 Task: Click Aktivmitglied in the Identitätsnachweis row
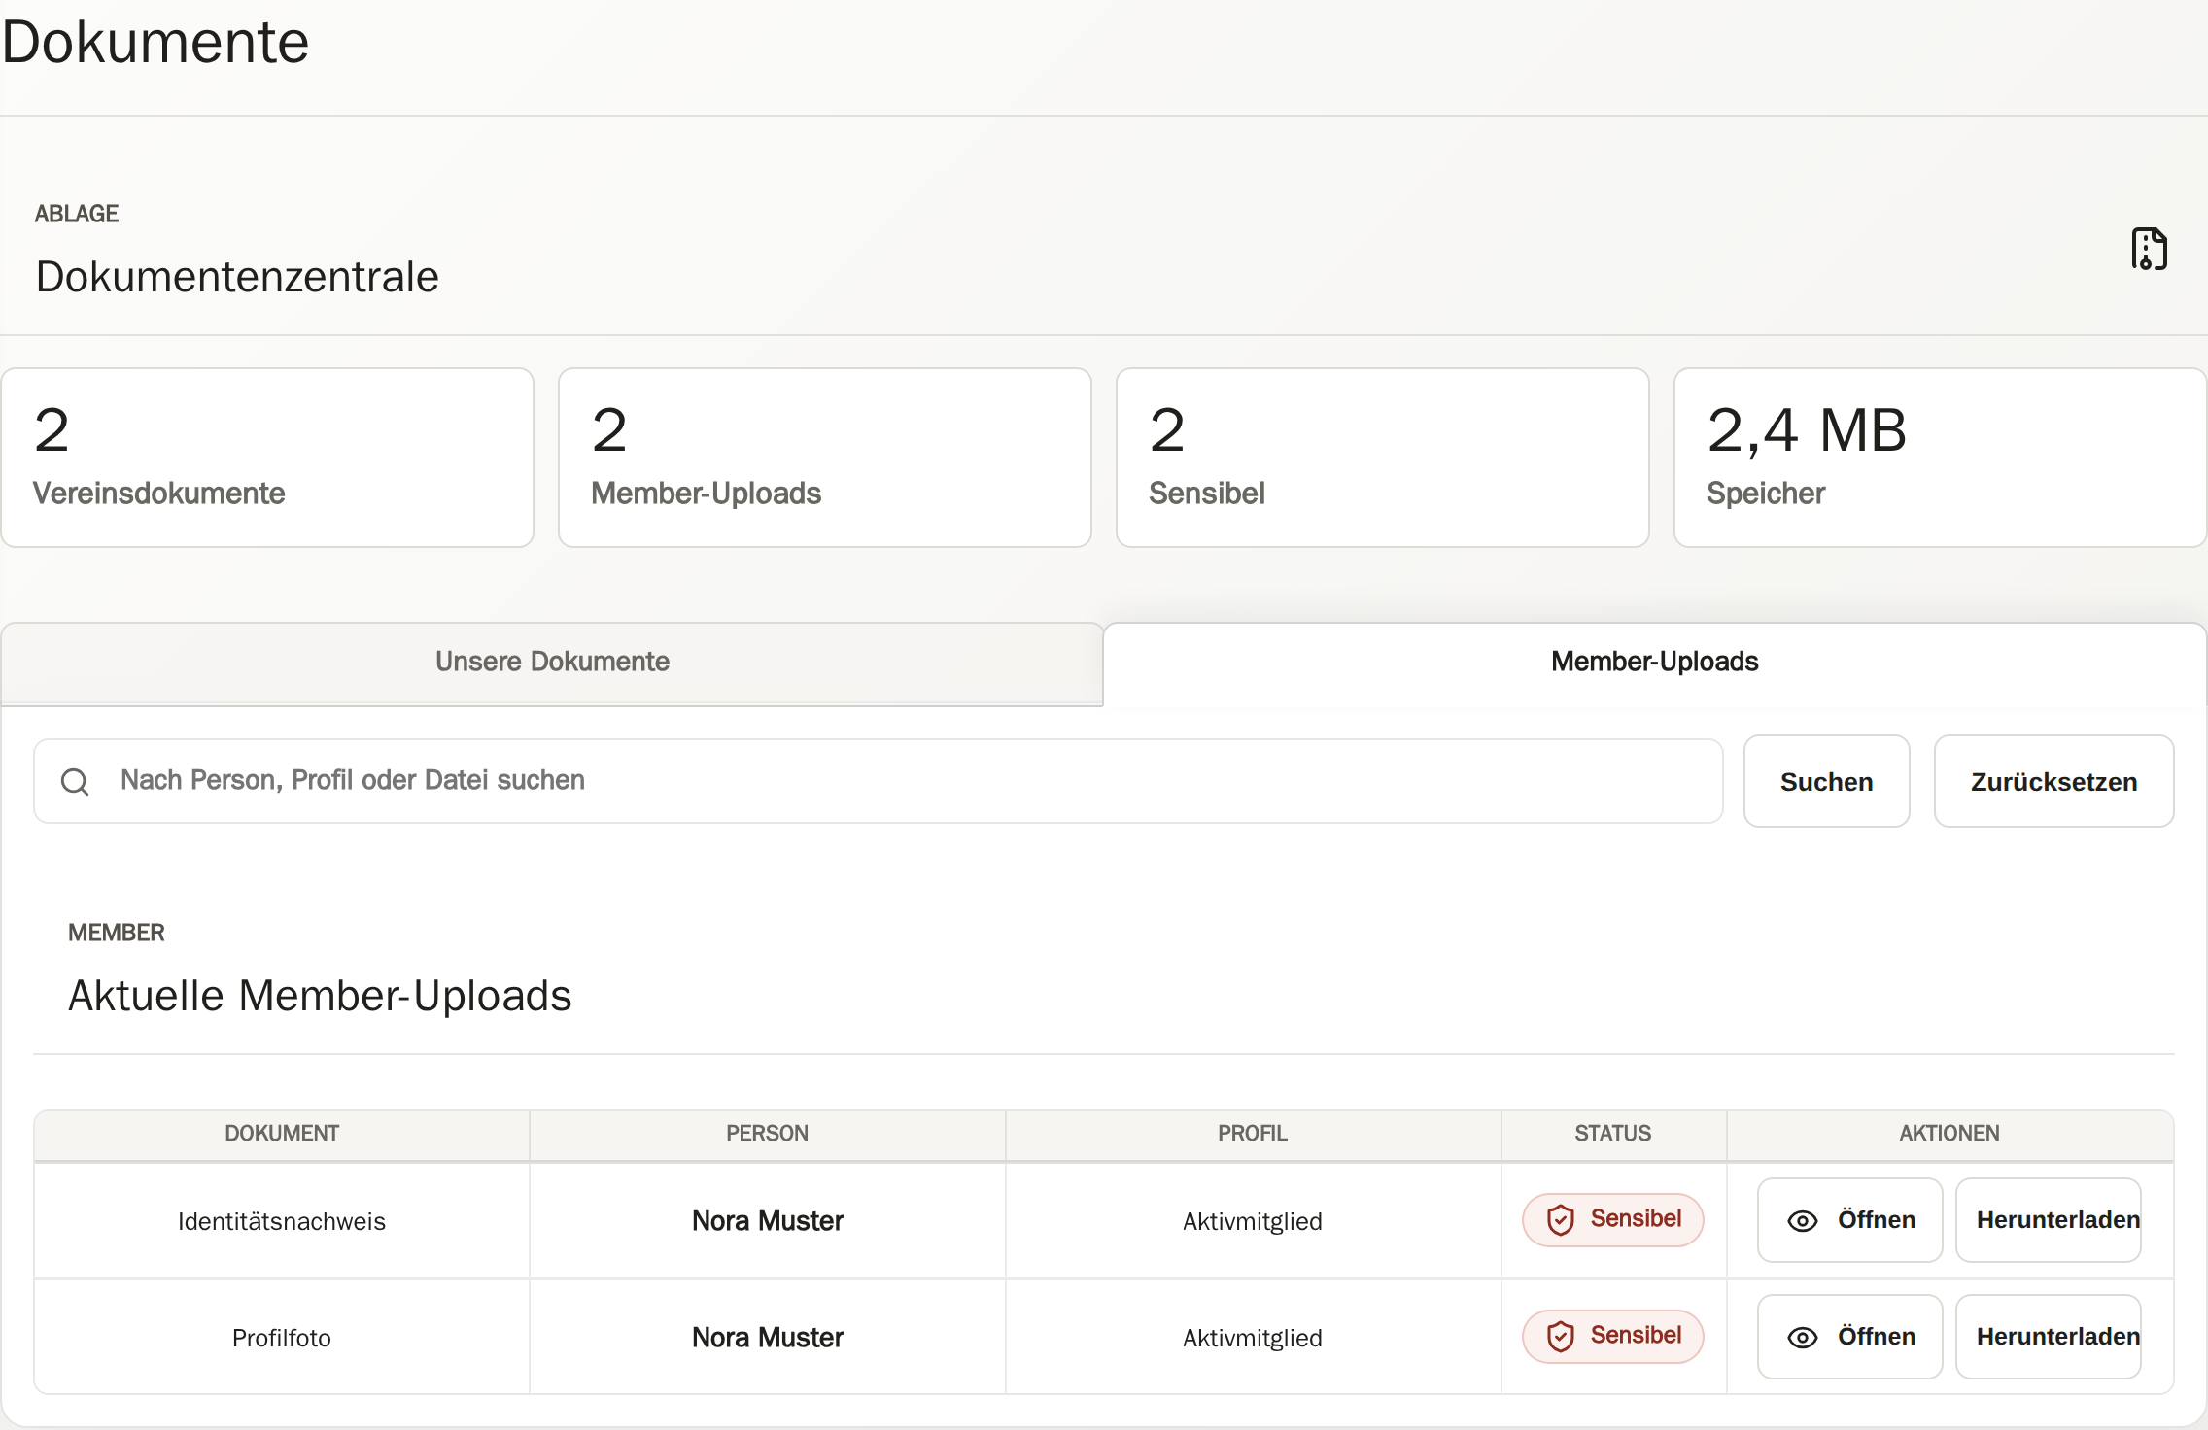coord(1253,1221)
